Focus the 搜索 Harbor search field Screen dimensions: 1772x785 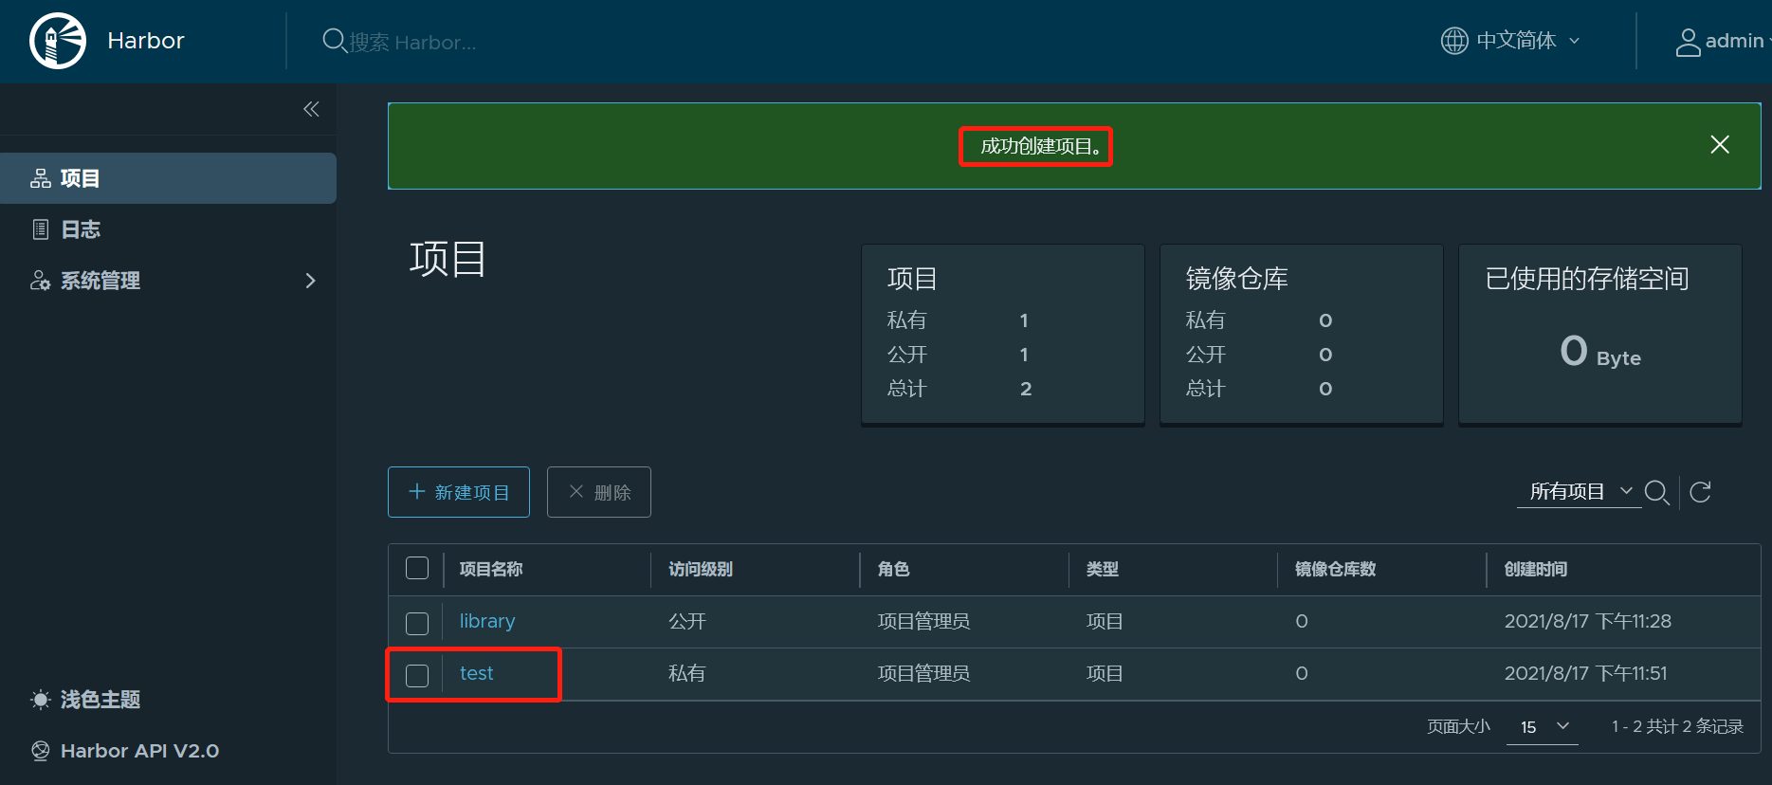tap(412, 42)
